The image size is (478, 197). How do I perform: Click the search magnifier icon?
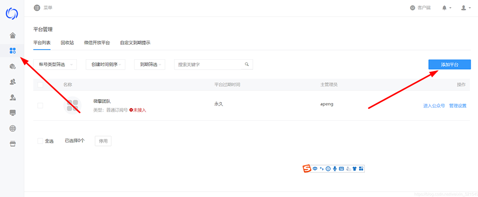tap(247, 64)
